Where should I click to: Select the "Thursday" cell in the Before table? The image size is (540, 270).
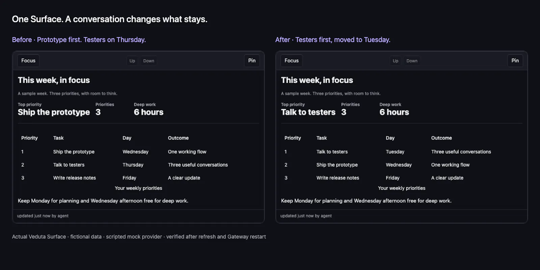133,165
